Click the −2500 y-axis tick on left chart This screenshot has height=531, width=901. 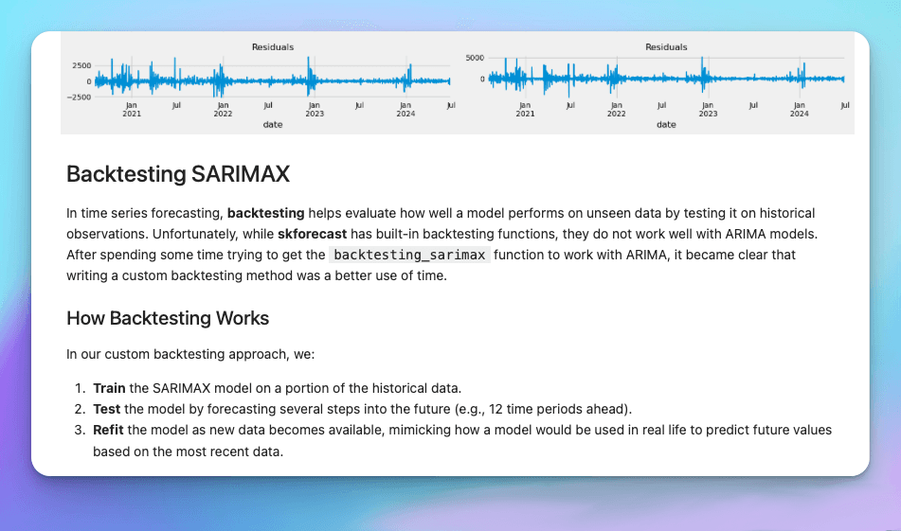point(81,97)
